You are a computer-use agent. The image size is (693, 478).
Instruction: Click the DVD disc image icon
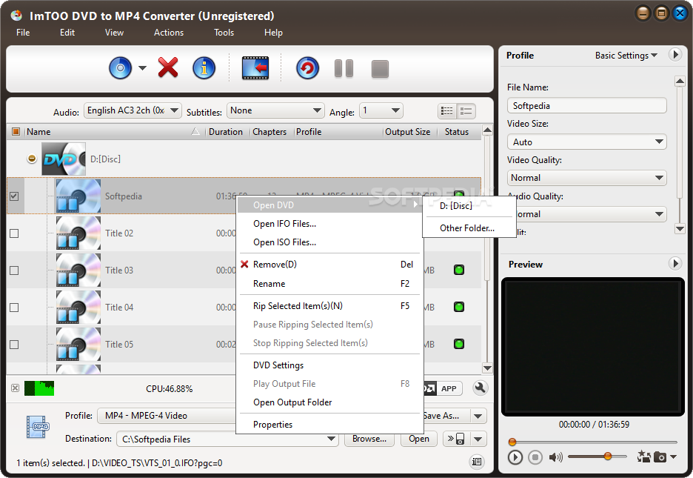click(64, 159)
